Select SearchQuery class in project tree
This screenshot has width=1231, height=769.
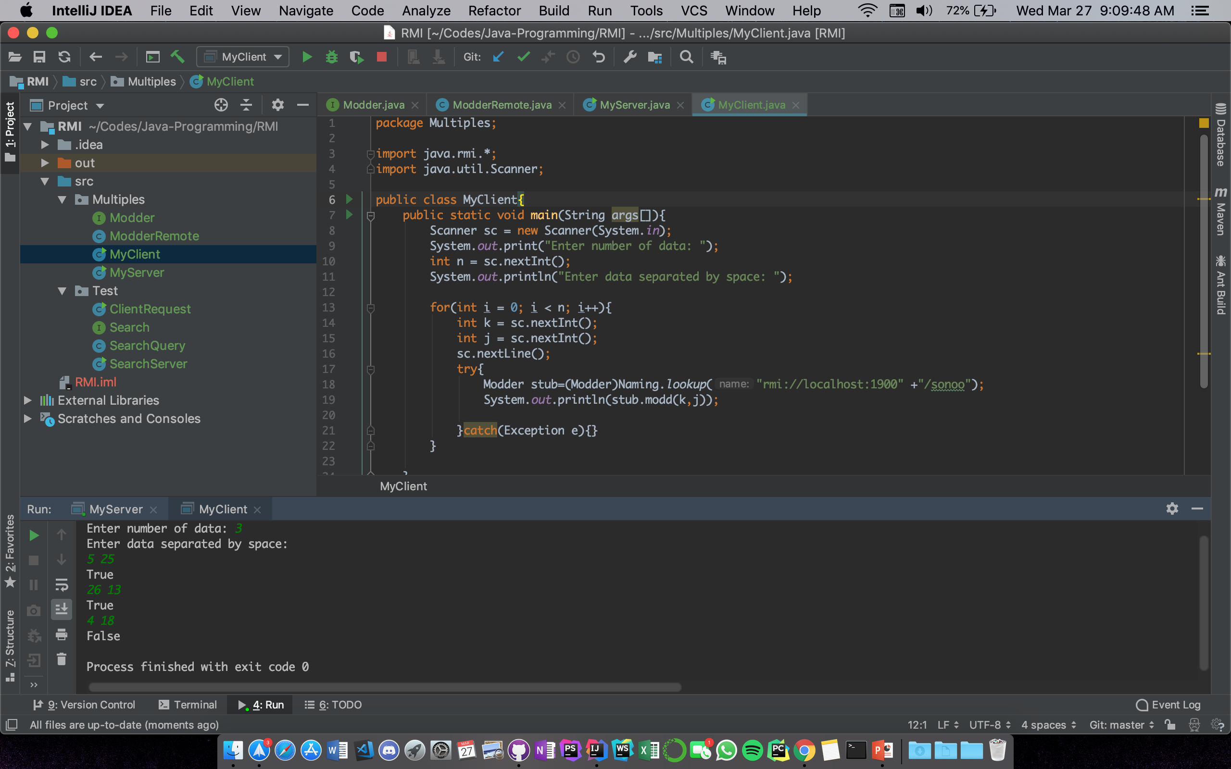147,346
